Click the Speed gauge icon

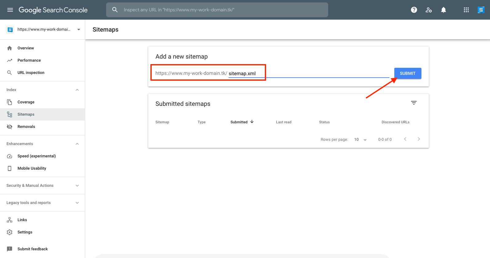10,156
